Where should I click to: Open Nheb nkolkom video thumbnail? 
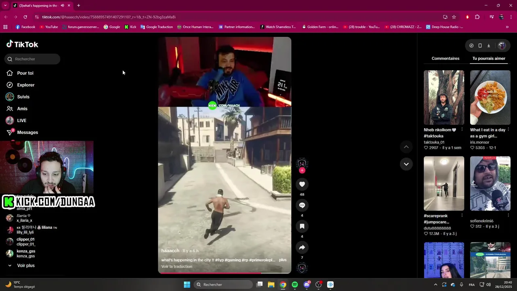pos(444,97)
